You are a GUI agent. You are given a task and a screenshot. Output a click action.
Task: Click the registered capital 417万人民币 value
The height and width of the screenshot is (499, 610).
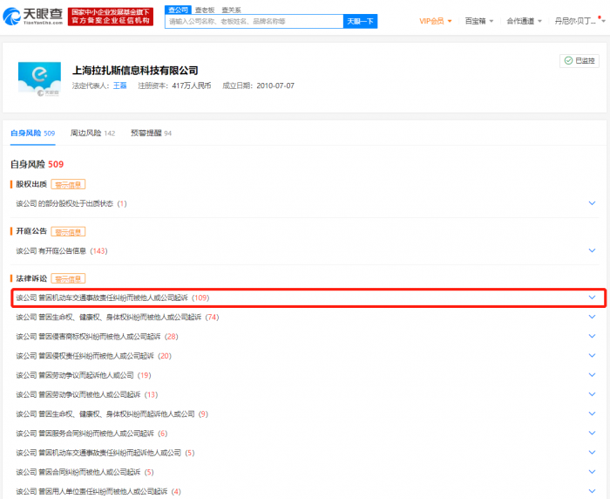(192, 85)
